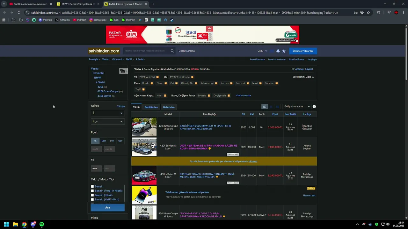Open Chrome tab search dropdown arrow
This screenshot has width=408, height=229.
coord(4,4)
